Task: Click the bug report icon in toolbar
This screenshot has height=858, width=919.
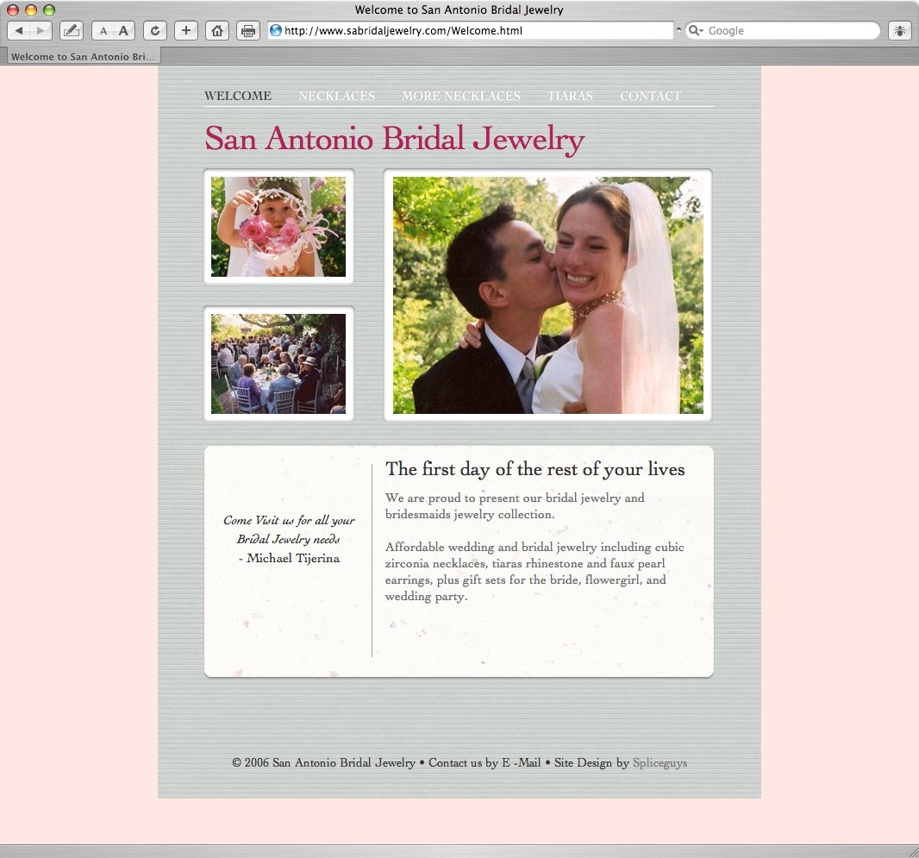Action: click(899, 30)
